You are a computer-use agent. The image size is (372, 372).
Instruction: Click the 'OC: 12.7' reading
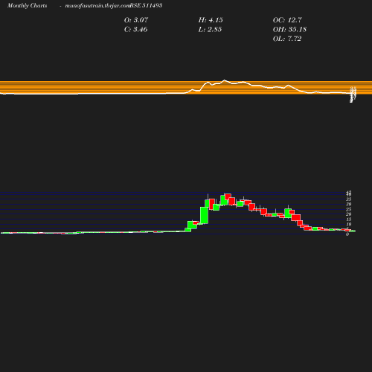tap(287, 20)
